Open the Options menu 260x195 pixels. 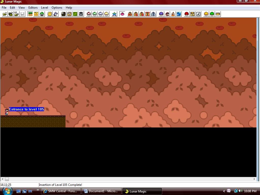[57, 8]
